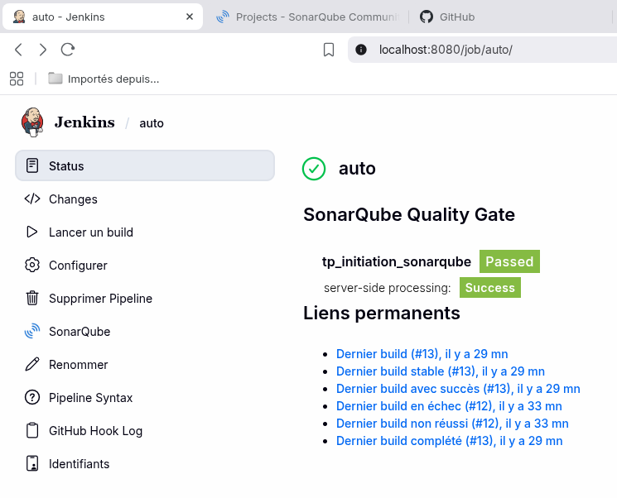The height and width of the screenshot is (498, 617).
Task: Click the clipboard icon for GitHub Hook Log
Action: (x=32, y=430)
